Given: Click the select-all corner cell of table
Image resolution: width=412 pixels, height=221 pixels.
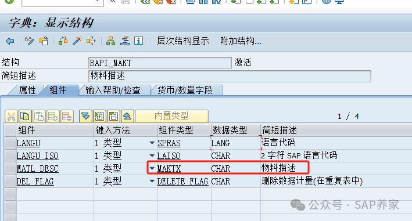Looking at the screenshot, I should (10, 130).
